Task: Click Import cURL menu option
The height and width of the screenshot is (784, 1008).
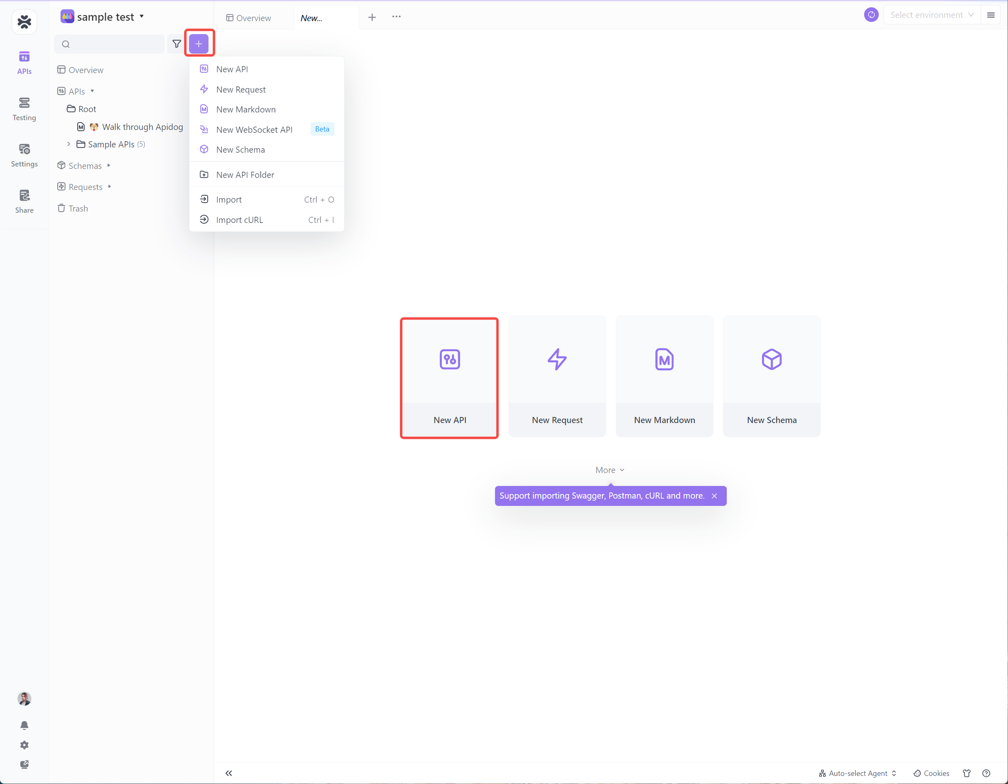Action: click(x=241, y=219)
